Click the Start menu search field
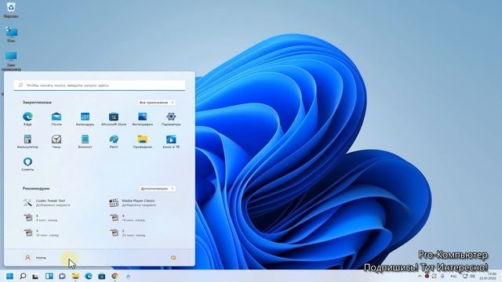Screen dimensions: 502x282 [100, 85]
